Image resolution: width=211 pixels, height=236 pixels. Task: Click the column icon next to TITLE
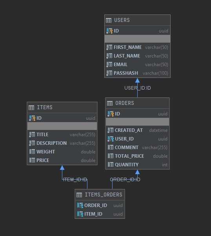coord(32,134)
